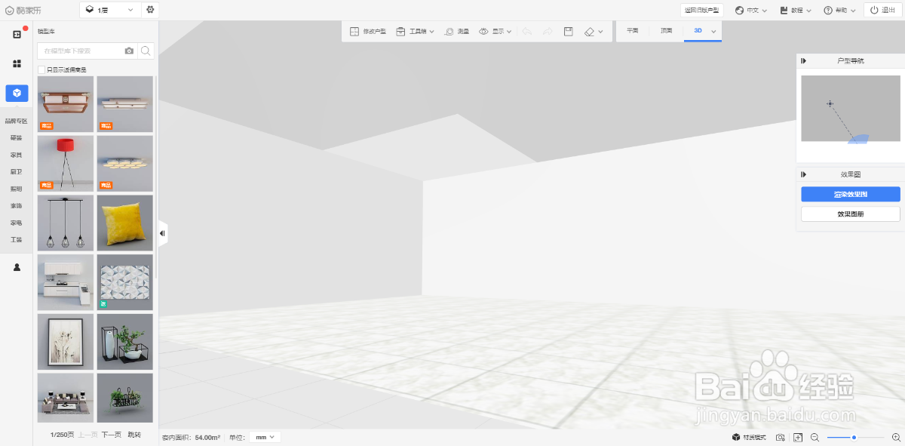Select 厨卫 category
This screenshot has width=905, height=446.
(x=17, y=172)
